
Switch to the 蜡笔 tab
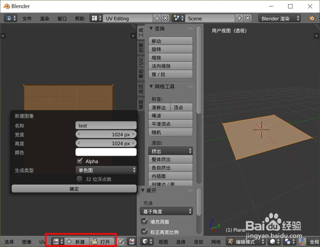(x=141, y=104)
